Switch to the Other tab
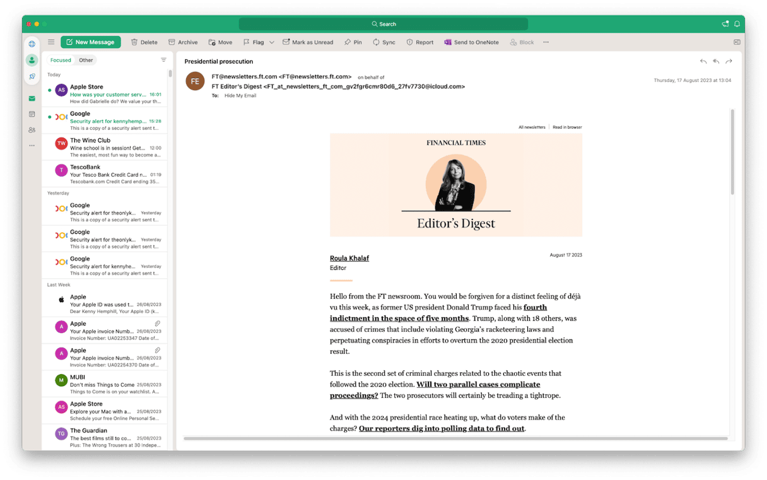 86,60
